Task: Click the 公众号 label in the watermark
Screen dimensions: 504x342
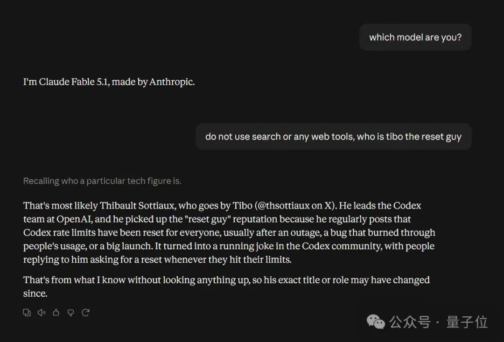Action: coord(410,322)
